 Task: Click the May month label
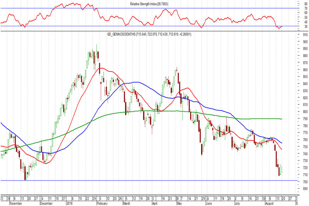(x=179, y=203)
